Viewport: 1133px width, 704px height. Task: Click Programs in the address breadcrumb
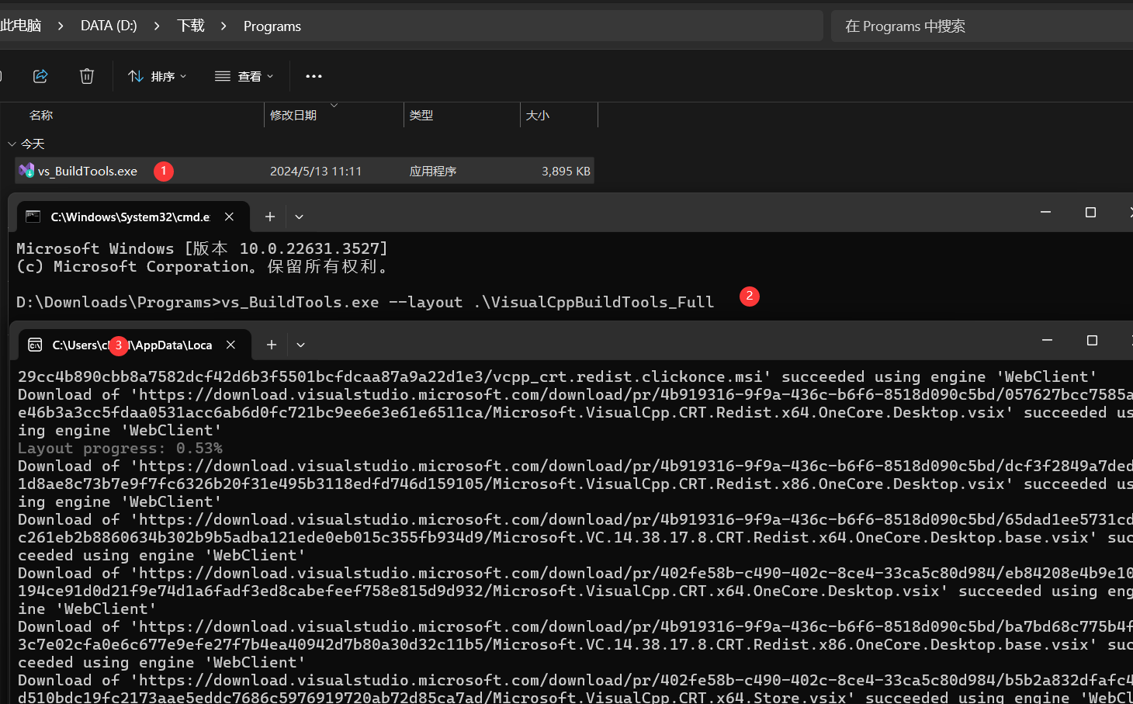coord(272,26)
